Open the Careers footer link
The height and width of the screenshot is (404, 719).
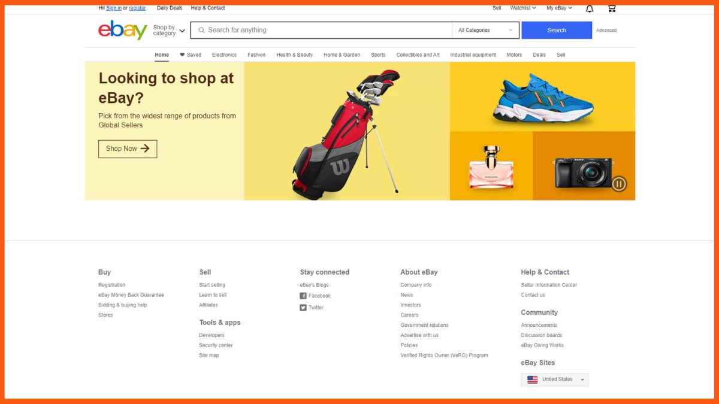[x=409, y=315]
